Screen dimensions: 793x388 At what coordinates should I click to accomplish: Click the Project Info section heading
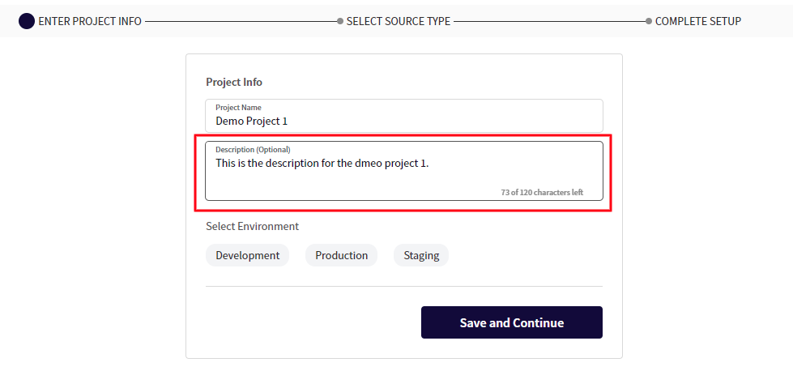(x=234, y=82)
